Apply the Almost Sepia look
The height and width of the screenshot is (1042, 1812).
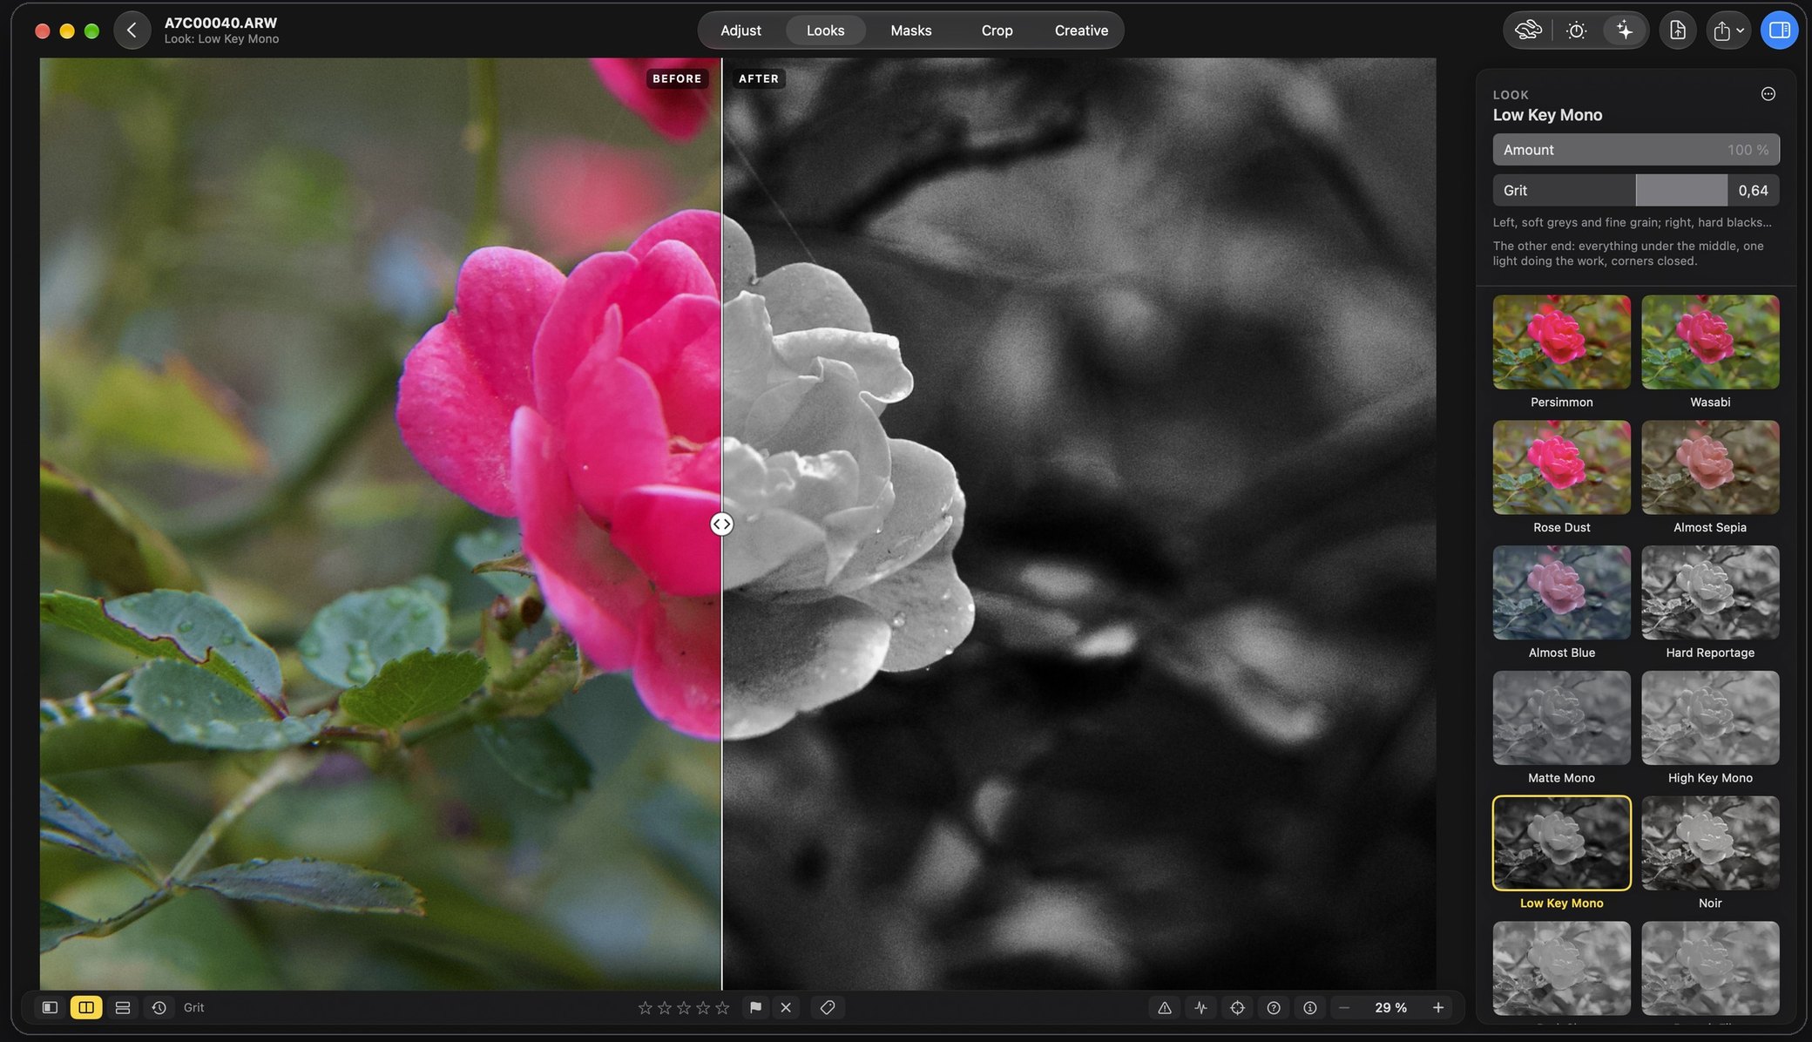coord(1710,467)
